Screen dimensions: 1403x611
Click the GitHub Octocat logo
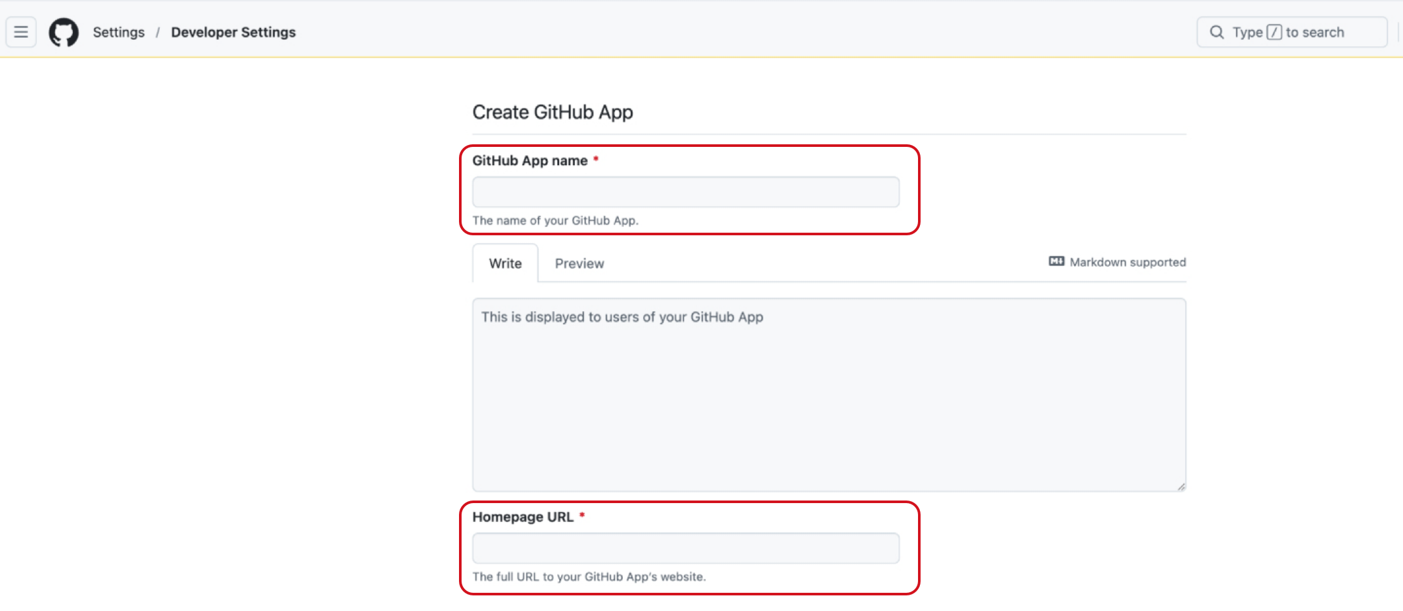(x=64, y=32)
